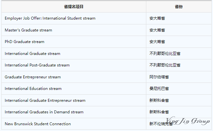Click the 省份 column header
The image size is (213, 131).
[179, 7]
